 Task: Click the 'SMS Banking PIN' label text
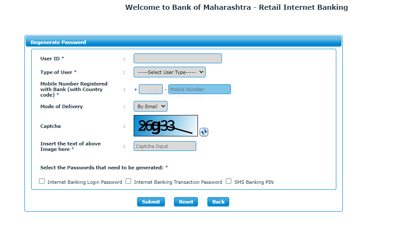(254, 182)
